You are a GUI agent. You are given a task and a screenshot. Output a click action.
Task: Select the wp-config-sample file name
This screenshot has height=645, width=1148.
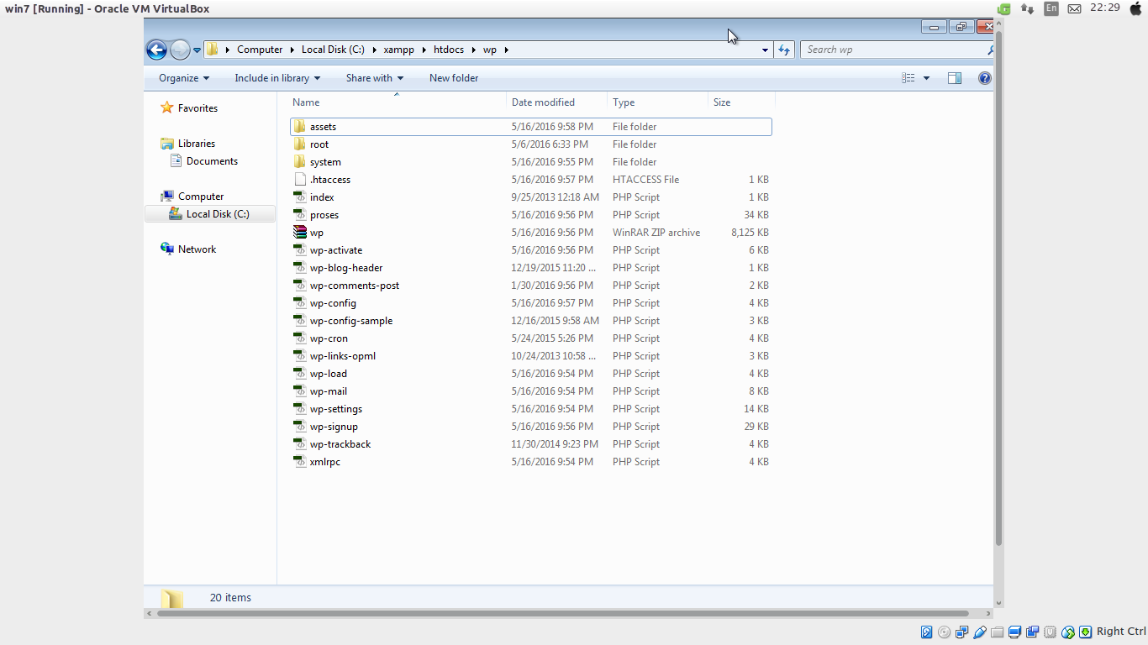[x=351, y=321]
